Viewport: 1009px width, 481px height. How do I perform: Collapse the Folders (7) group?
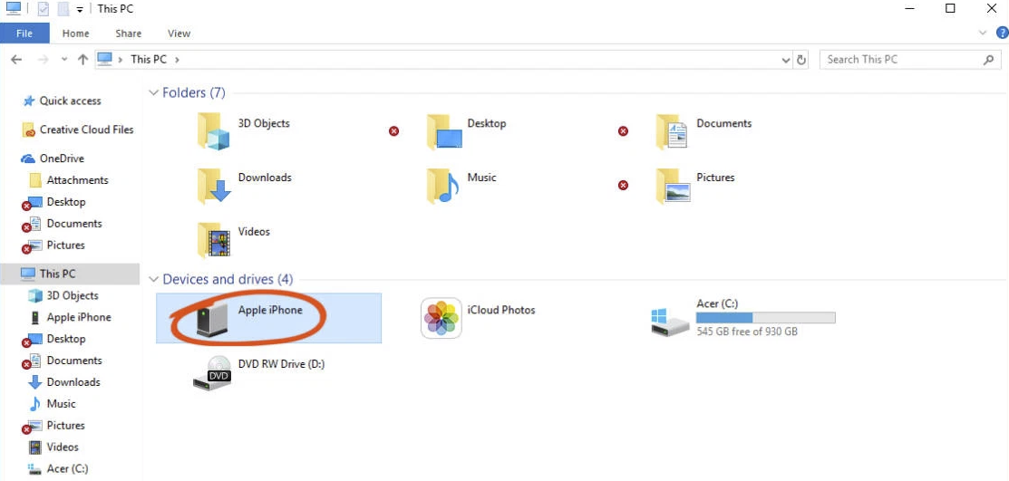pyautogui.click(x=153, y=93)
